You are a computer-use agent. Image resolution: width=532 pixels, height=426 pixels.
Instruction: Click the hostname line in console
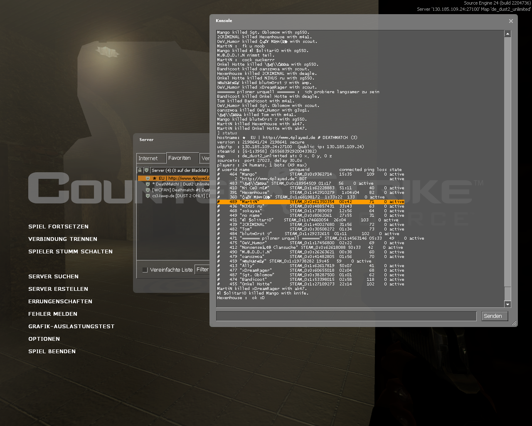287,138
